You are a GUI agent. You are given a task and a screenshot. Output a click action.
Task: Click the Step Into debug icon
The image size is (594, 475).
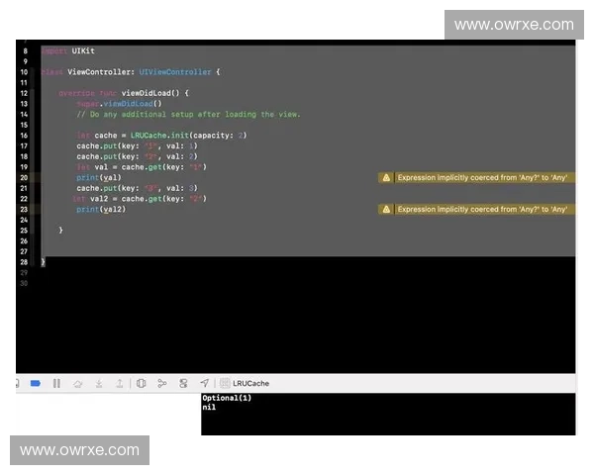pos(99,384)
